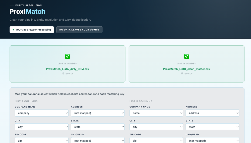Viewport: 251px width, 143px height.
Task: Open List A Unique ID dropdown
Action: point(98,140)
